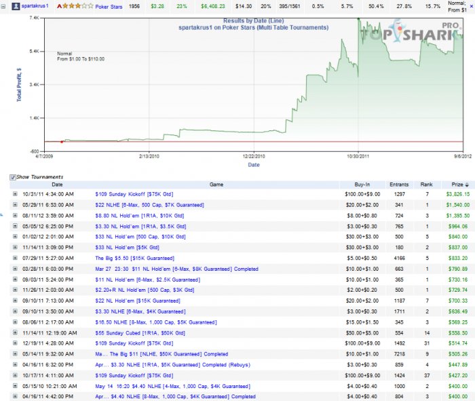Screen dimensions: 475x401
Task: Click the red start marker on chart
Action: coord(62,141)
